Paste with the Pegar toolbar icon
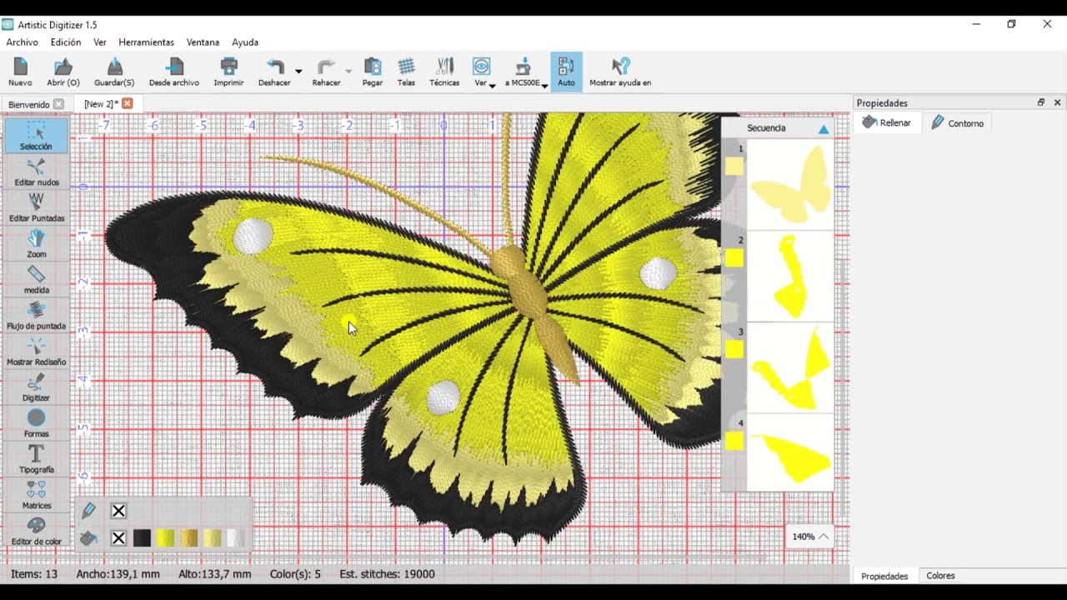The image size is (1067, 600). click(373, 72)
